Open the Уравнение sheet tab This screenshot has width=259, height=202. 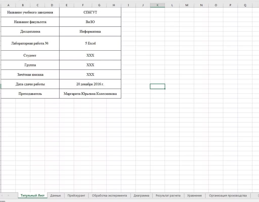pos(195,195)
